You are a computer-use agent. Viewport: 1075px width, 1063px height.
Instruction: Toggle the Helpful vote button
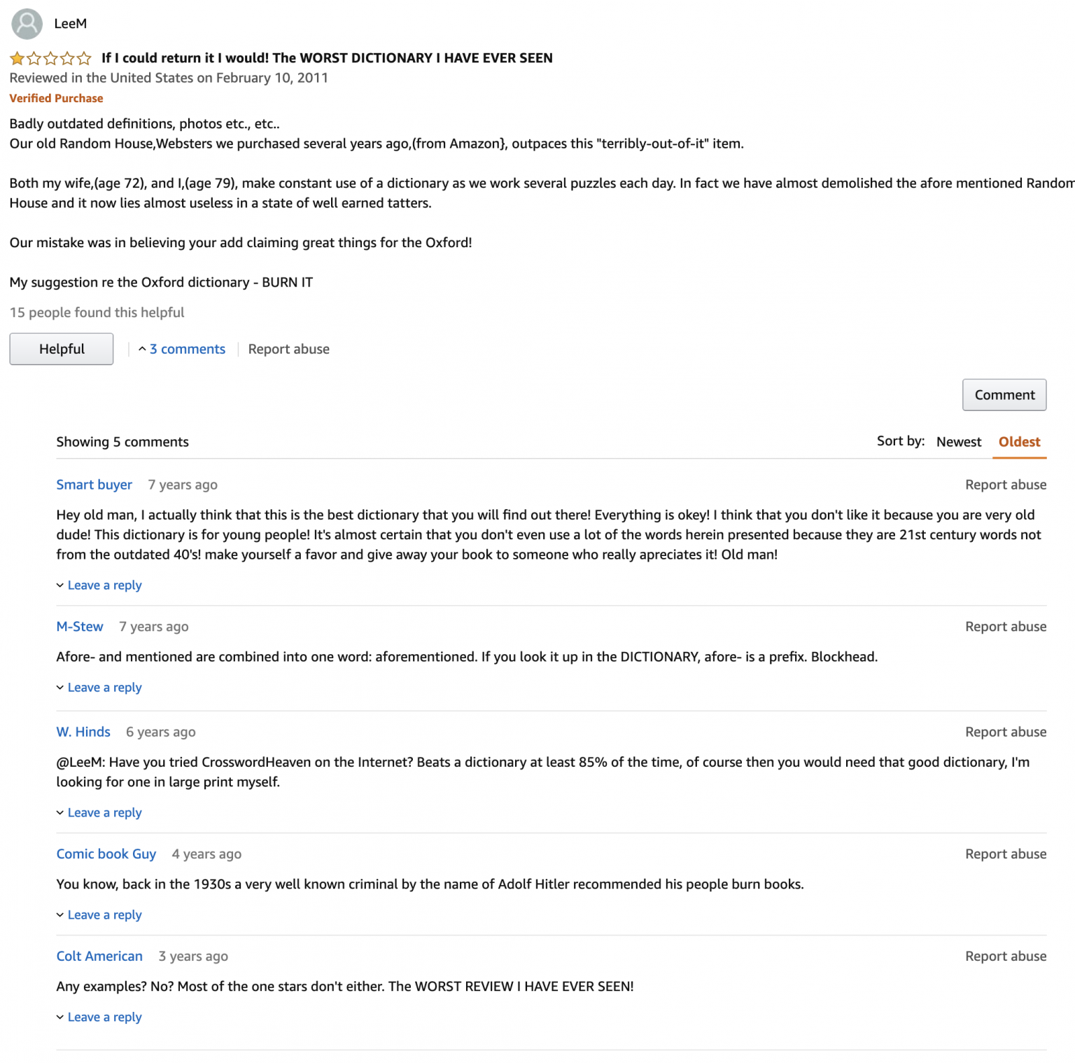coord(61,349)
